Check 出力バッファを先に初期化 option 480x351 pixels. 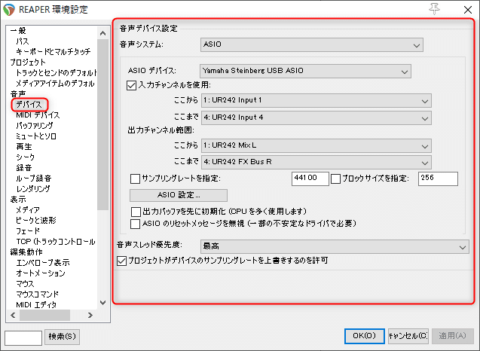coord(136,212)
